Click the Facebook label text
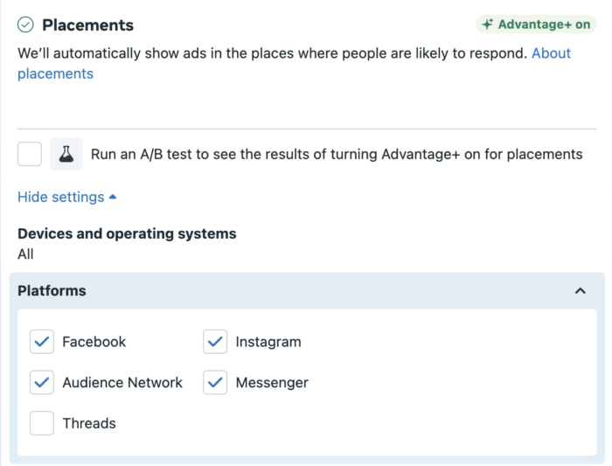The height and width of the screenshot is (466, 612). (x=94, y=342)
